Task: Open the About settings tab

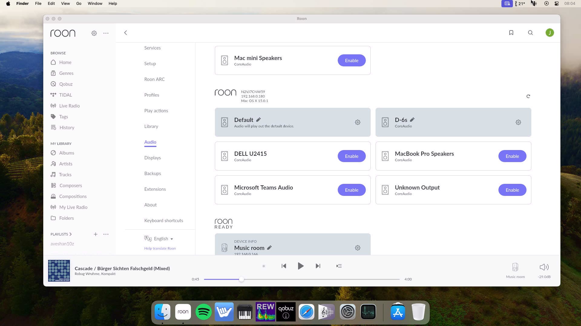Action: (x=150, y=205)
